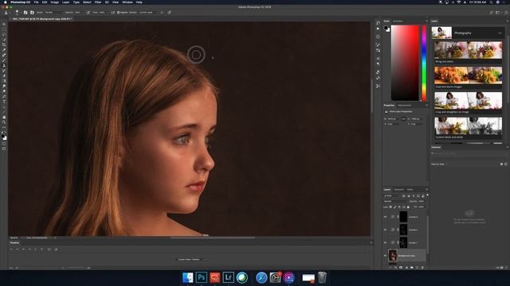This screenshot has width=510, height=286.
Task: Select the Zoom tool in left toolbar
Action: pos(4,122)
